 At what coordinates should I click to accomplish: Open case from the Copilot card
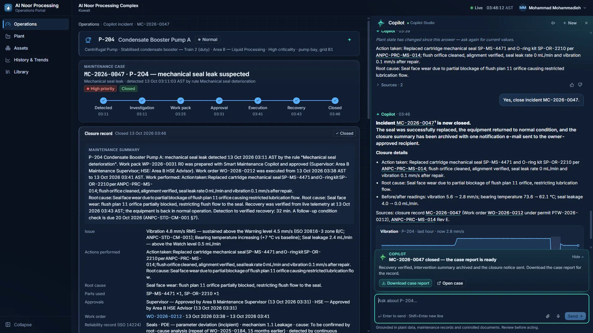450,283
